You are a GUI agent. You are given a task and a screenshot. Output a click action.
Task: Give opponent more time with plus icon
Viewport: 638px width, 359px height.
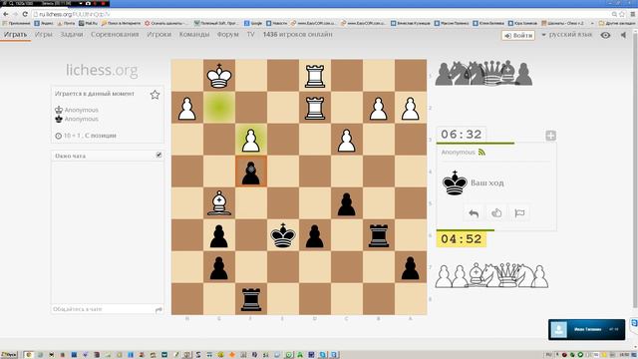550,136
